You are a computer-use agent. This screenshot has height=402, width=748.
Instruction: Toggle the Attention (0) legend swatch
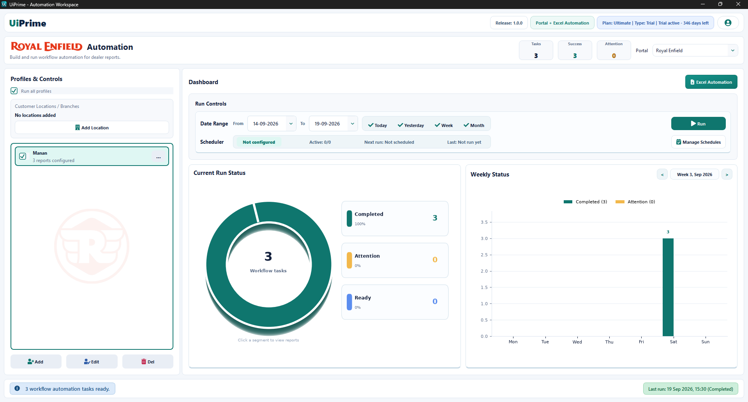(x=620, y=202)
